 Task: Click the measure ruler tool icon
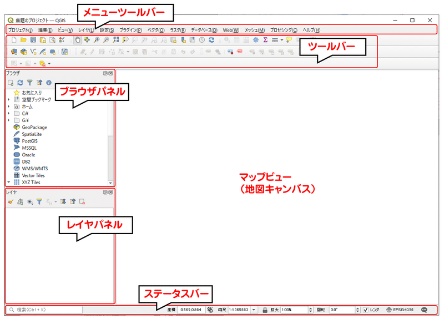click(275, 40)
